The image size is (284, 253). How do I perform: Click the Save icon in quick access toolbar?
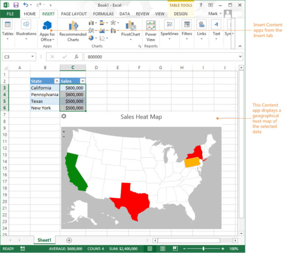(x=16, y=5)
